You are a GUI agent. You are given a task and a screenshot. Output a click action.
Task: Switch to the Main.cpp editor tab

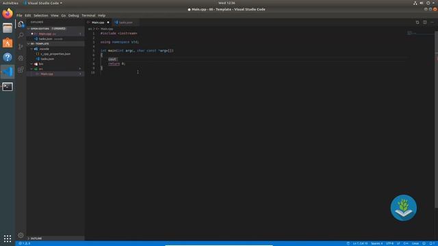tap(98, 23)
